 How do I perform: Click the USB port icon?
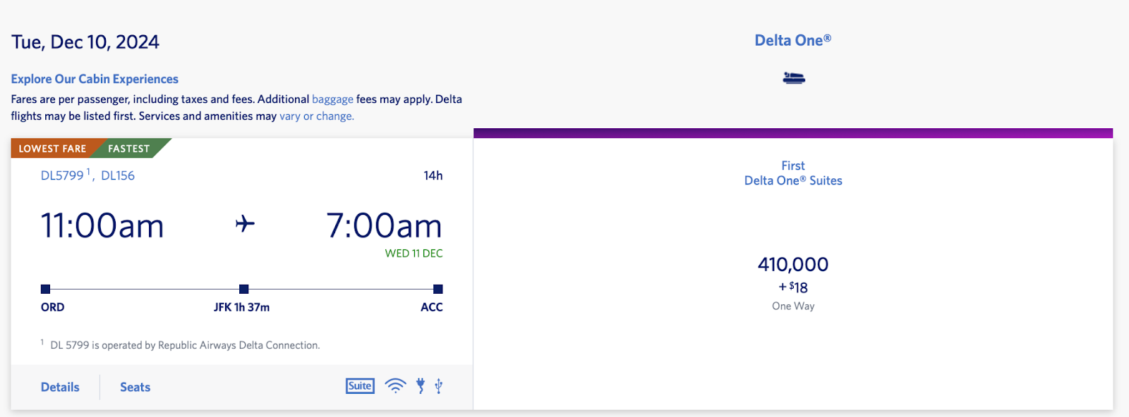click(x=439, y=386)
